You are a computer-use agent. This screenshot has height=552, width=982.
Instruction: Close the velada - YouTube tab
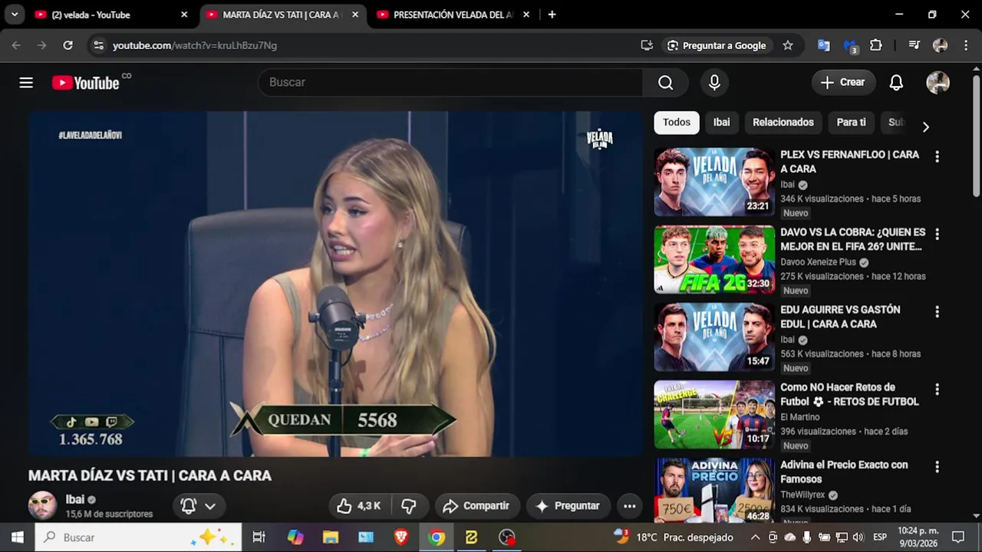(184, 15)
